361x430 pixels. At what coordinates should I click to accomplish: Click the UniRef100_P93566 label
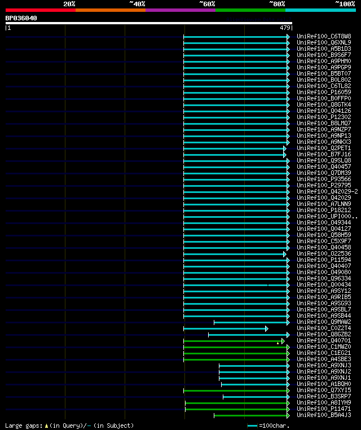[x=324, y=179]
